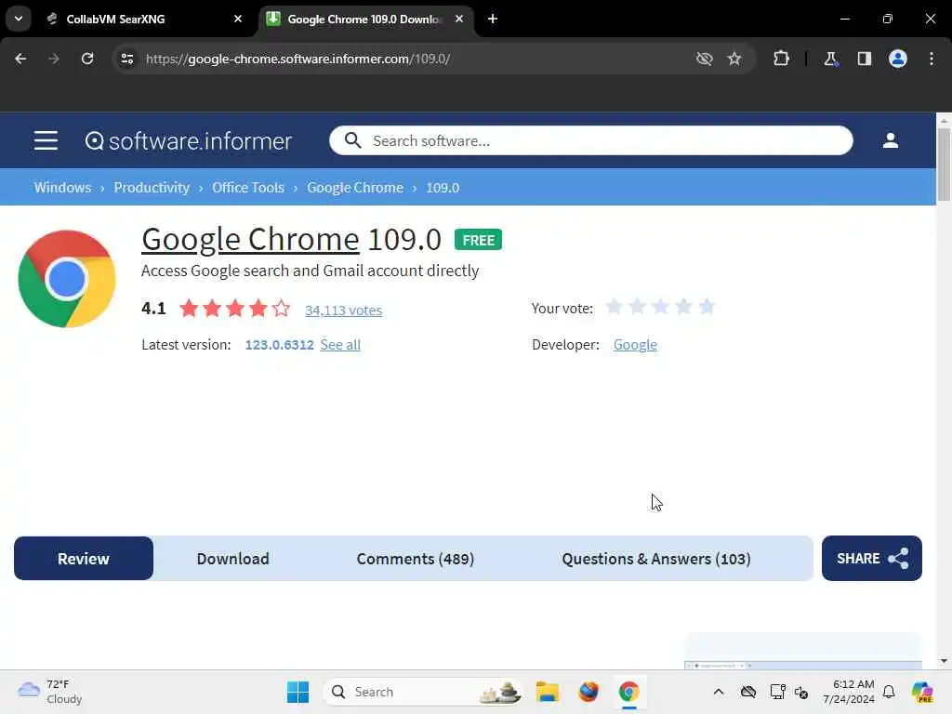Viewport: 952px width, 714px height.
Task: Click the software.informer logo
Action: [188, 141]
